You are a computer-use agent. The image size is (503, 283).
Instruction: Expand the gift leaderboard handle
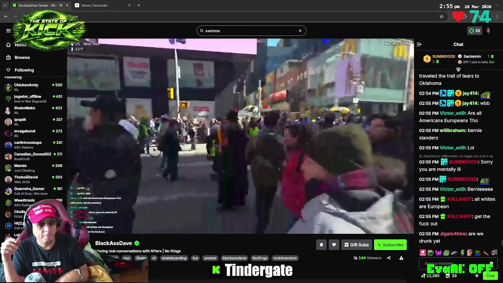coord(458,70)
